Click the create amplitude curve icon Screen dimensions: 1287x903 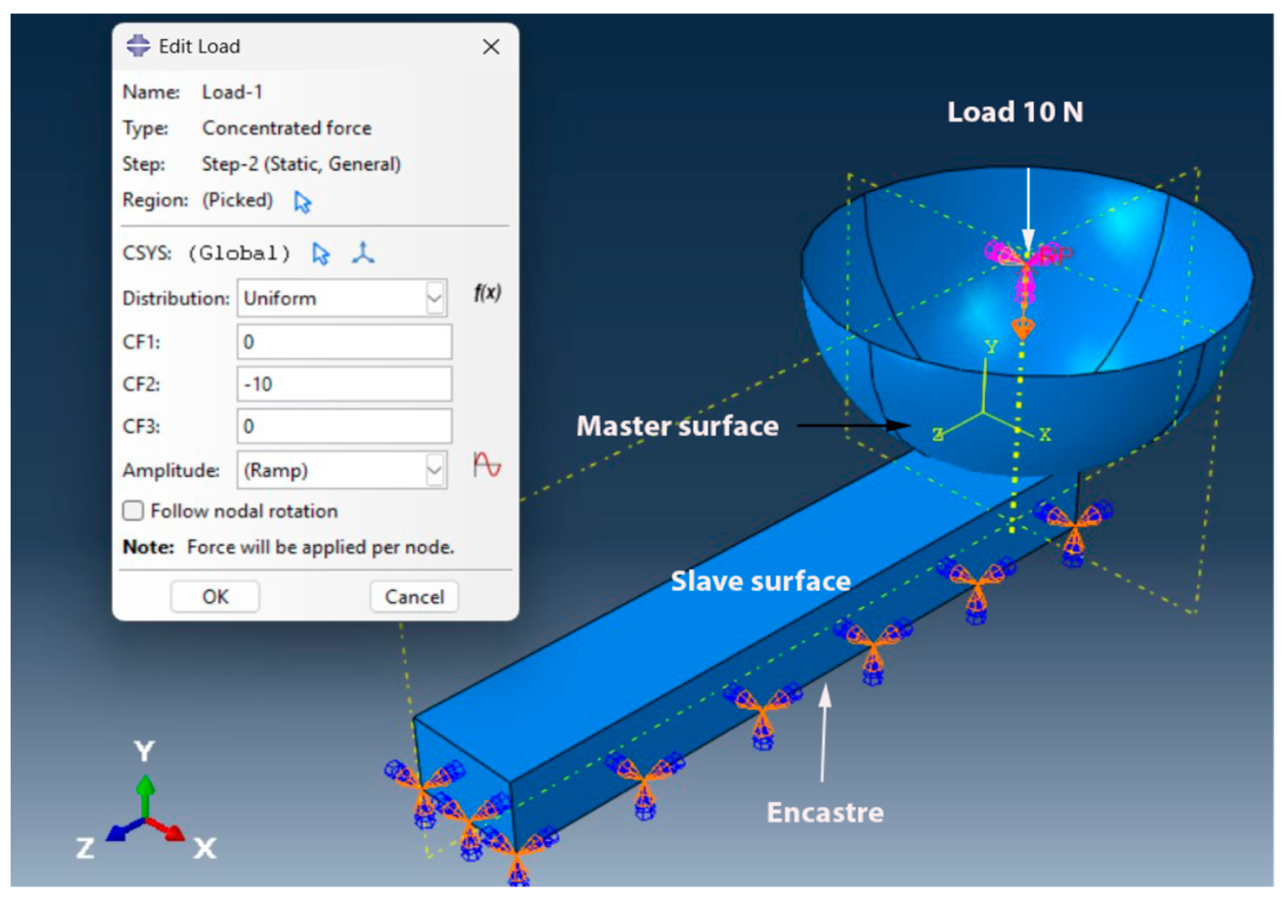(x=487, y=465)
